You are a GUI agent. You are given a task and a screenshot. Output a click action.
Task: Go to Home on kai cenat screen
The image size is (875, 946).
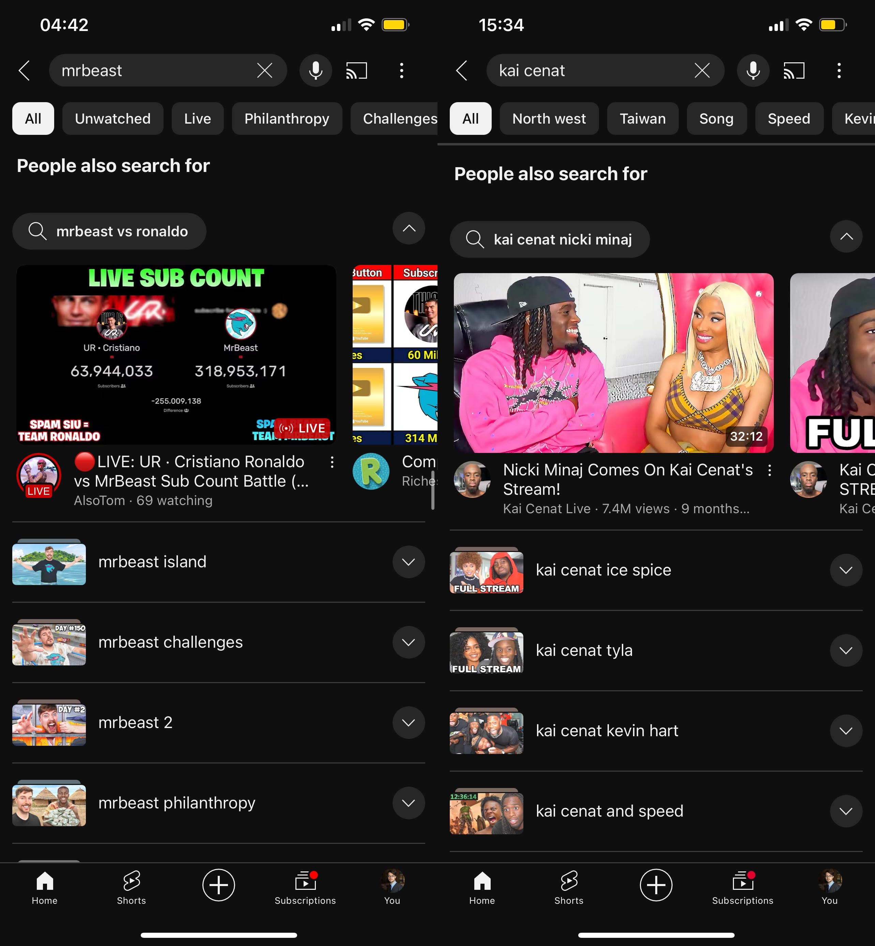482,888
